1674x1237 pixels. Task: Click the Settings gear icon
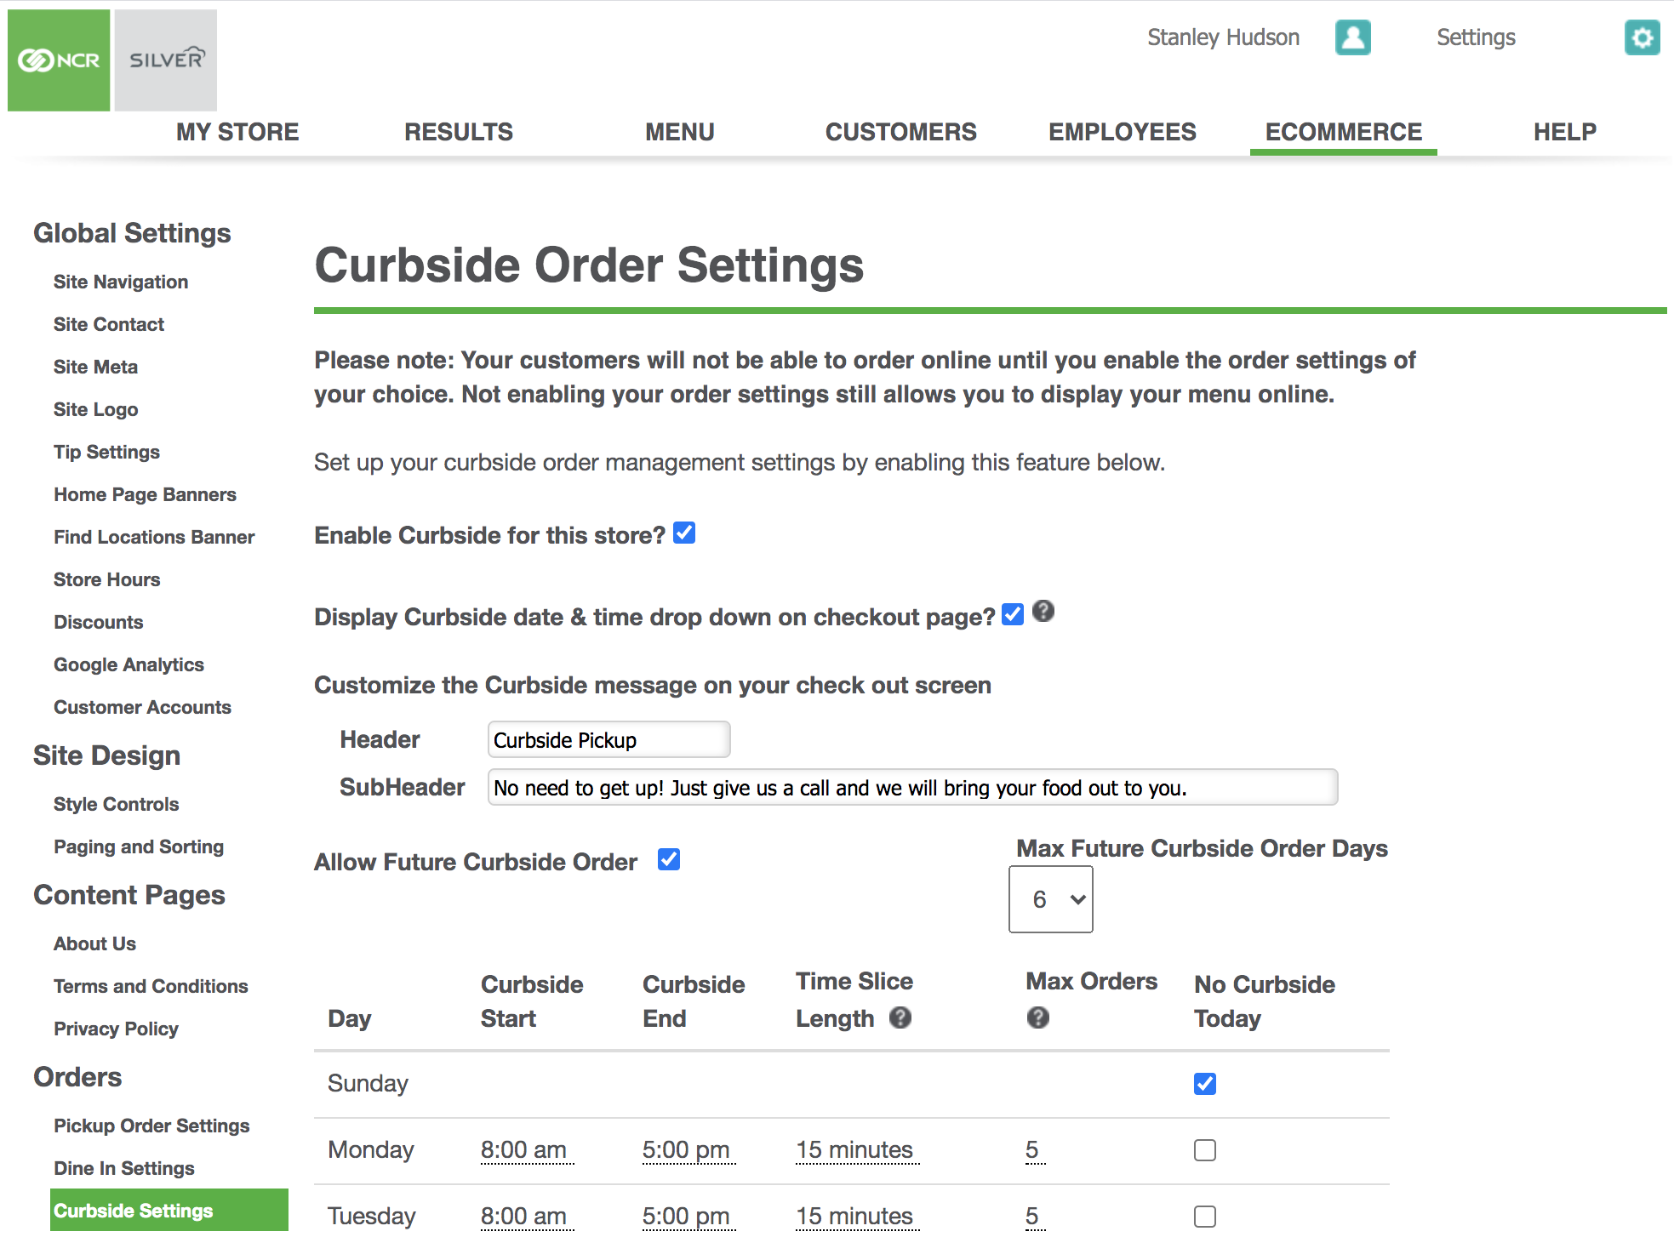point(1642,37)
